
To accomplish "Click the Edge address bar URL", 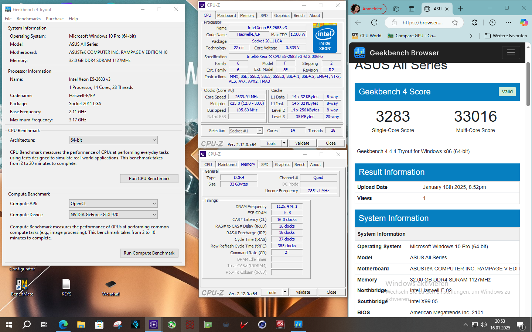I will tap(423, 23).
